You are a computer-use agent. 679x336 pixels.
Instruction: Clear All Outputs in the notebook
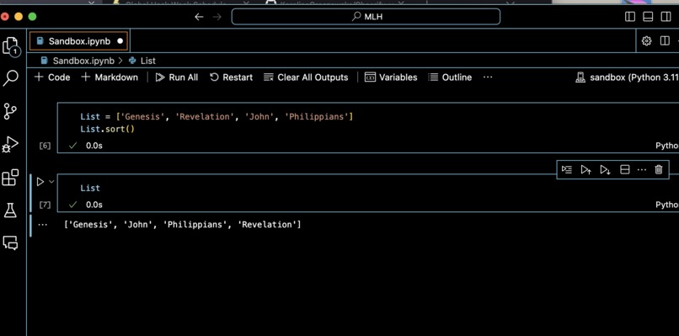click(306, 77)
